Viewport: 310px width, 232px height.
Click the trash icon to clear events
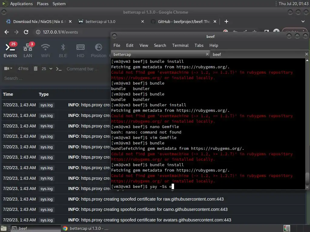tap(36, 69)
